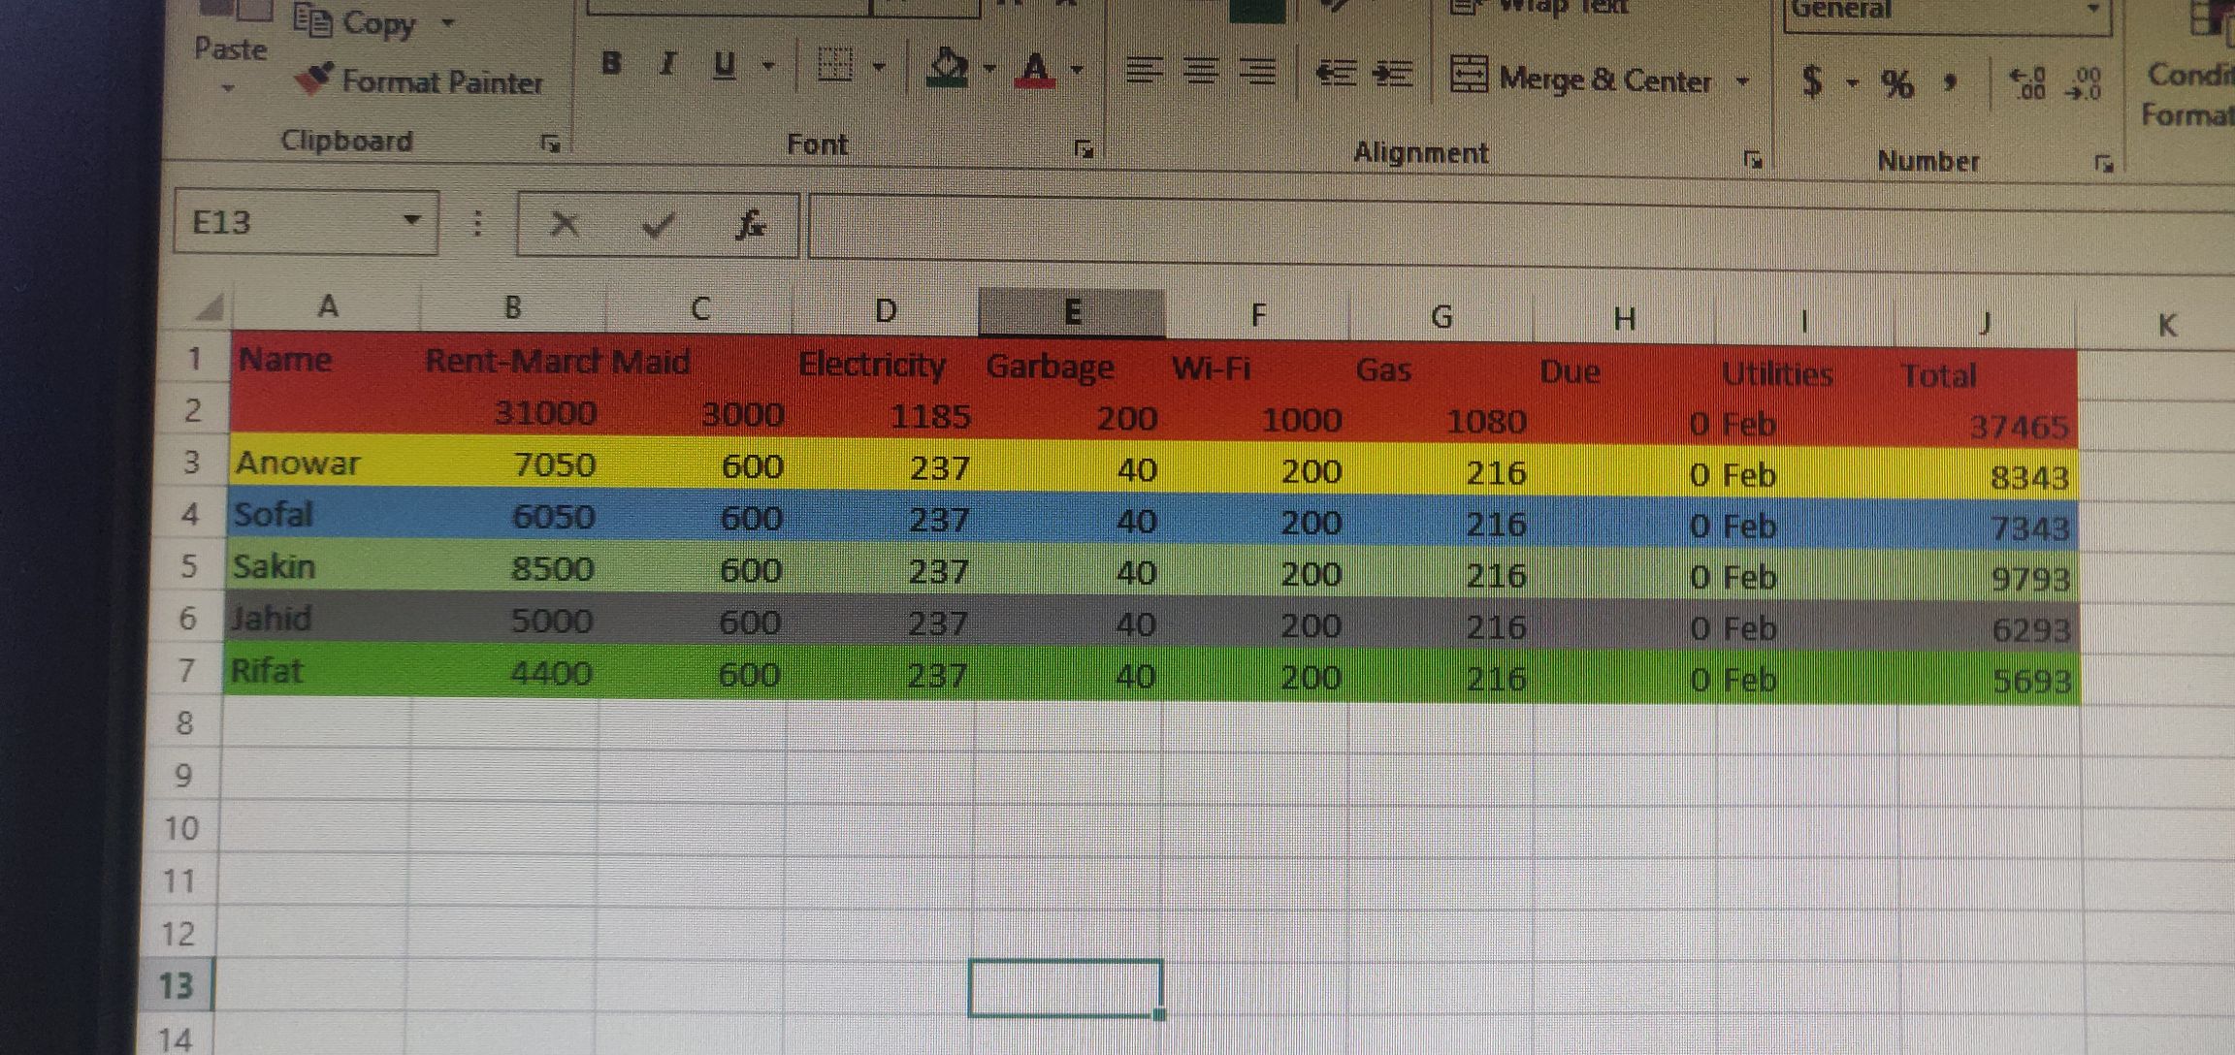Click the Decrease Indent icon
The height and width of the screenshot is (1055, 2235).
point(1336,74)
